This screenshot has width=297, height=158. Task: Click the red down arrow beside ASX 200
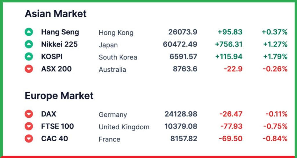point(29,69)
